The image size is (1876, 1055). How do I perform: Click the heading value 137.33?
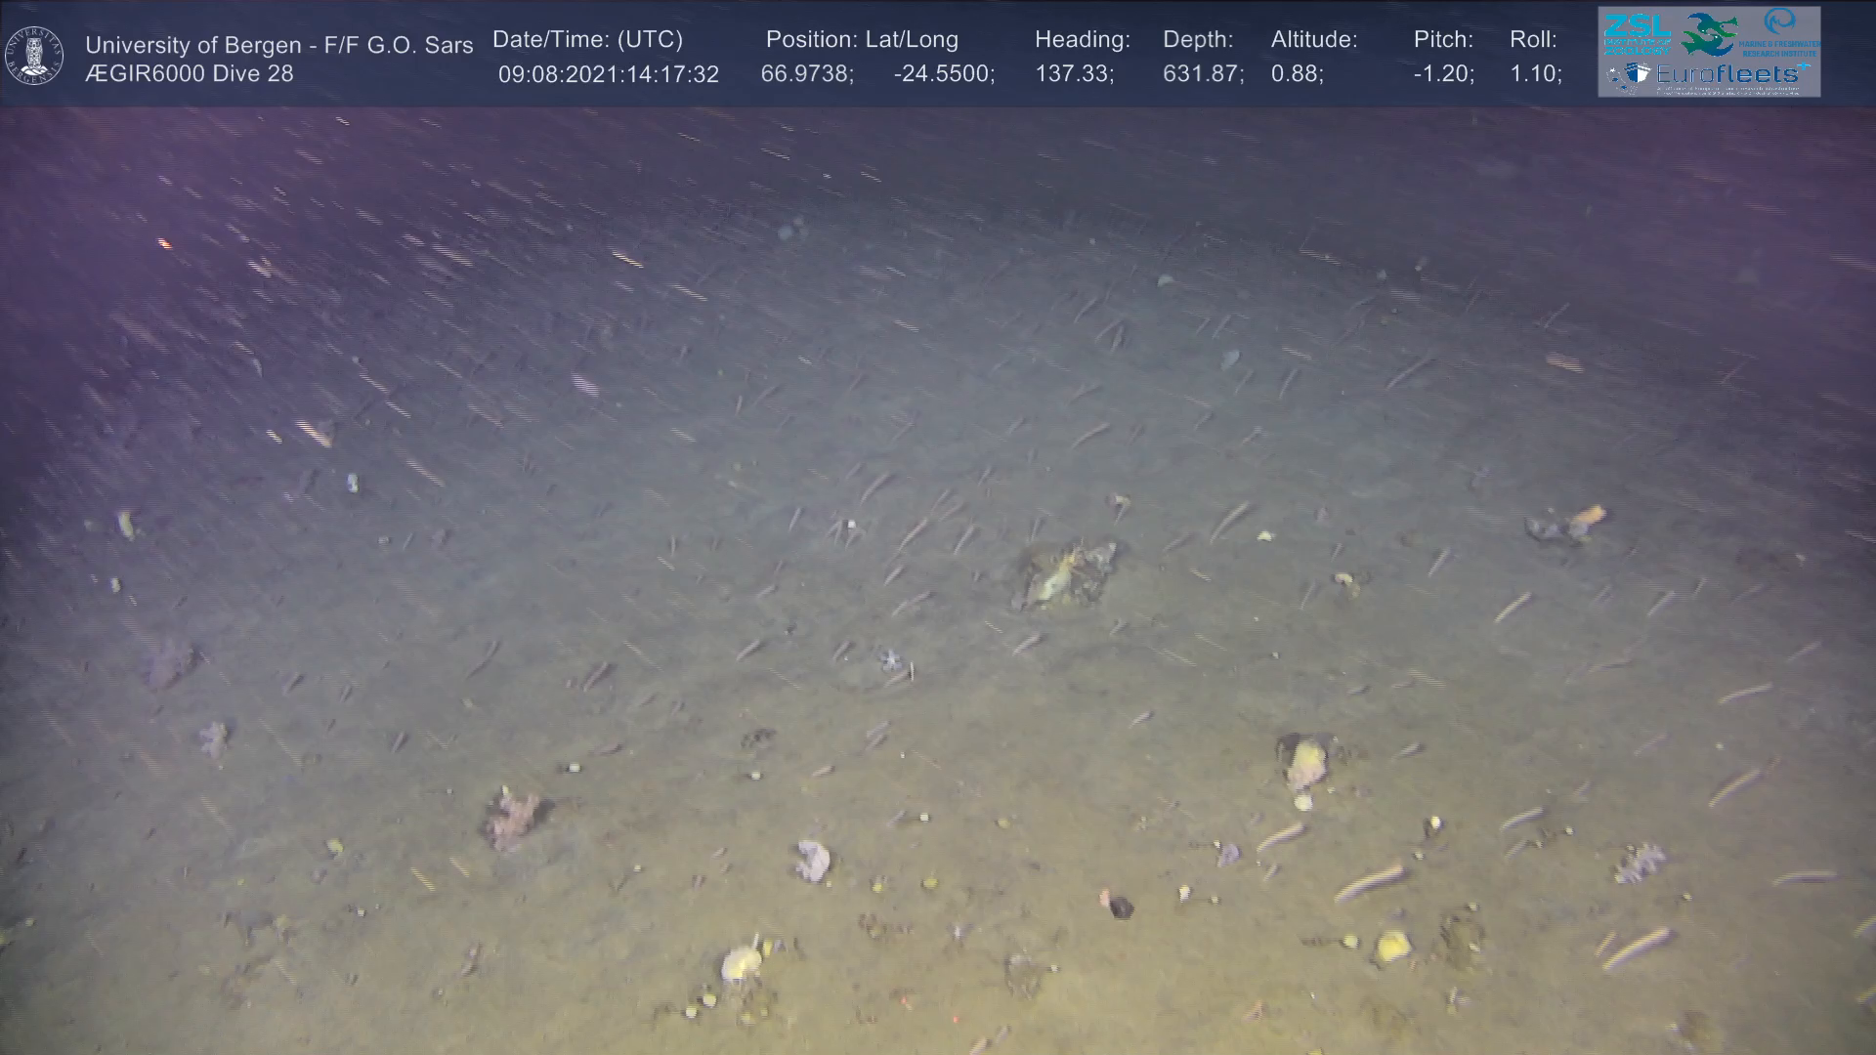pyautogui.click(x=1074, y=75)
